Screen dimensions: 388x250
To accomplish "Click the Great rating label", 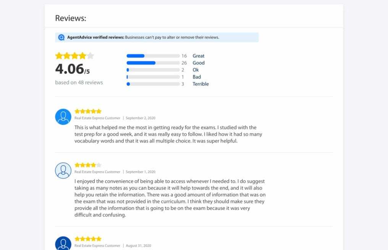I will click(198, 56).
